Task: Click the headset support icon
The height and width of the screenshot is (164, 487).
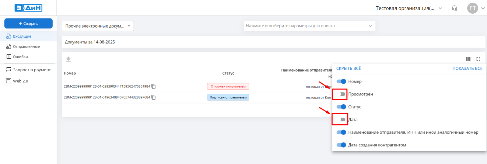Action: pyautogui.click(x=454, y=8)
